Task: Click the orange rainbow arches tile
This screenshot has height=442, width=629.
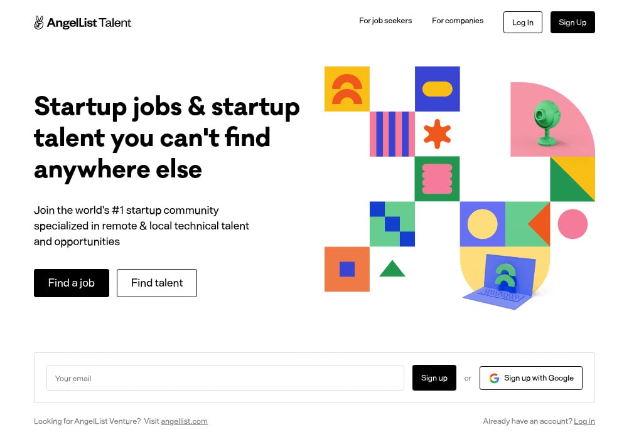Action: point(347,89)
